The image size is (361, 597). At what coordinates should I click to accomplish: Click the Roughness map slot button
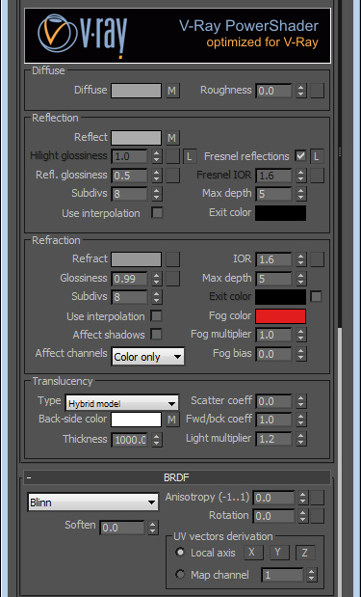click(x=318, y=91)
